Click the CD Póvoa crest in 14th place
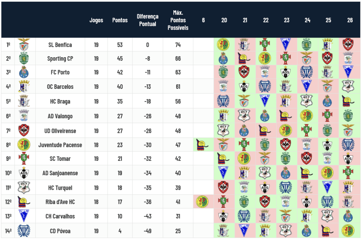The image size is (363, 239). [24, 231]
